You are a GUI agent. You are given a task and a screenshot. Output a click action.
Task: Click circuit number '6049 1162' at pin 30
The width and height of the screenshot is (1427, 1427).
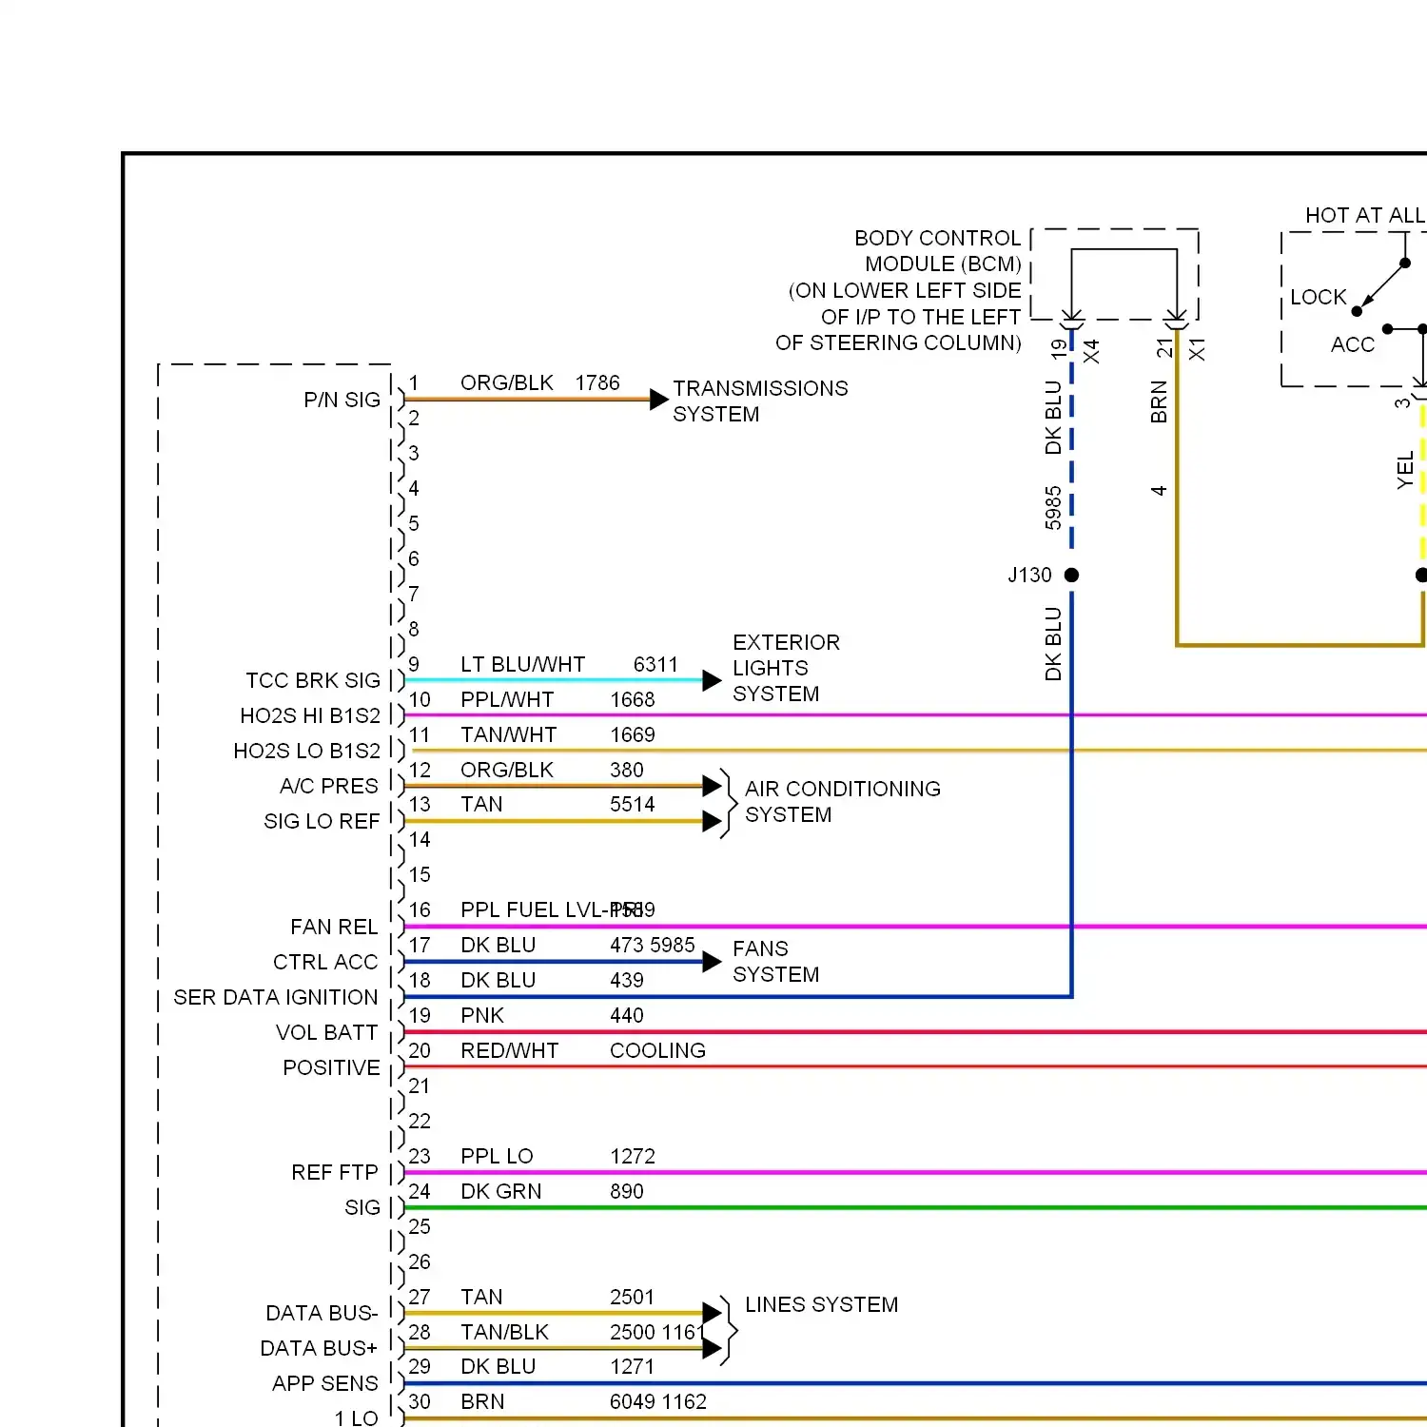click(x=657, y=1401)
